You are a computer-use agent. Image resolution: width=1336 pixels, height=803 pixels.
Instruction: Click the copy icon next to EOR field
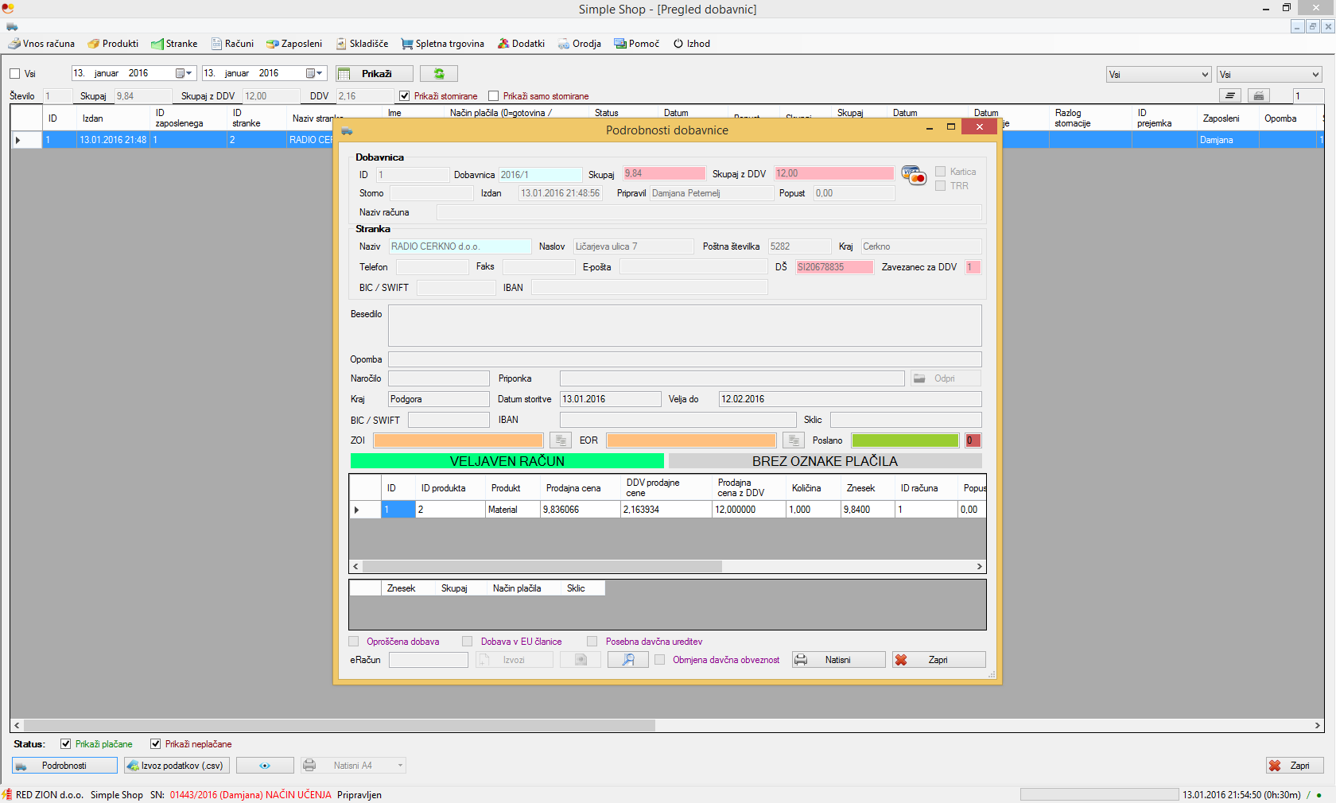[793, 440]
